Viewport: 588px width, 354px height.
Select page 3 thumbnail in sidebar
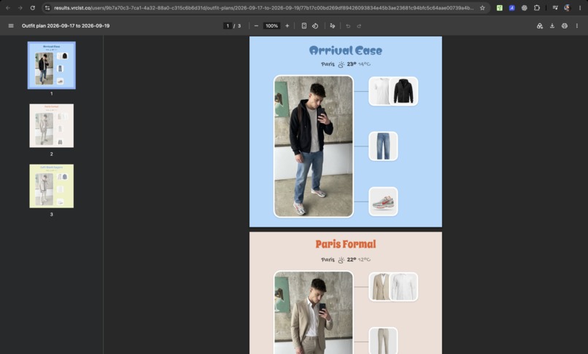point(51,186)
